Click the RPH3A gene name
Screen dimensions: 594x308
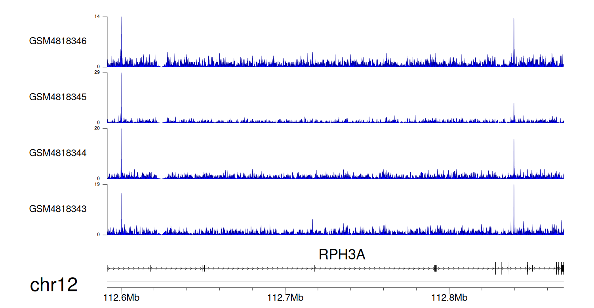point(342,255)
